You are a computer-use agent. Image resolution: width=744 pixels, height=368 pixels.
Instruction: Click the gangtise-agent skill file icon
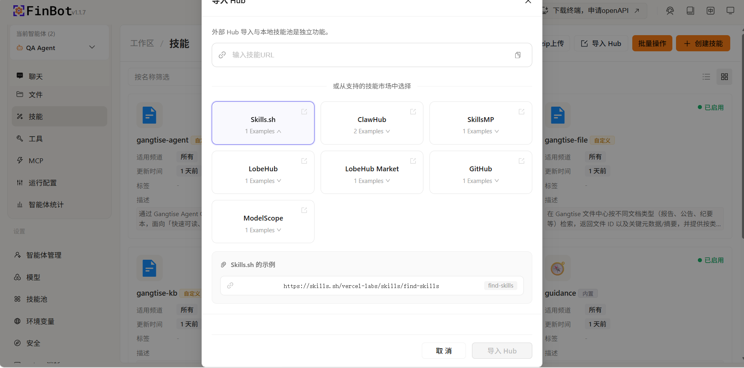point(149,115)
